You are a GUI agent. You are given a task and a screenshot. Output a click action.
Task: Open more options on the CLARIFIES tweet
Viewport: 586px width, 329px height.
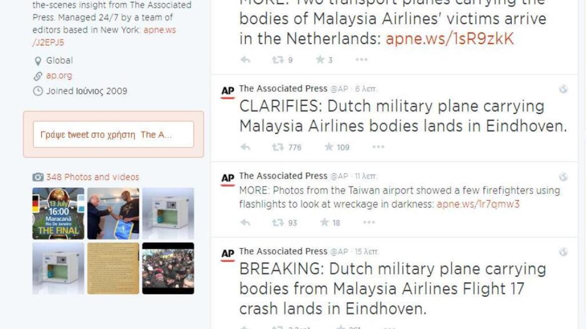pyautogui.click(x=378, y=147)
